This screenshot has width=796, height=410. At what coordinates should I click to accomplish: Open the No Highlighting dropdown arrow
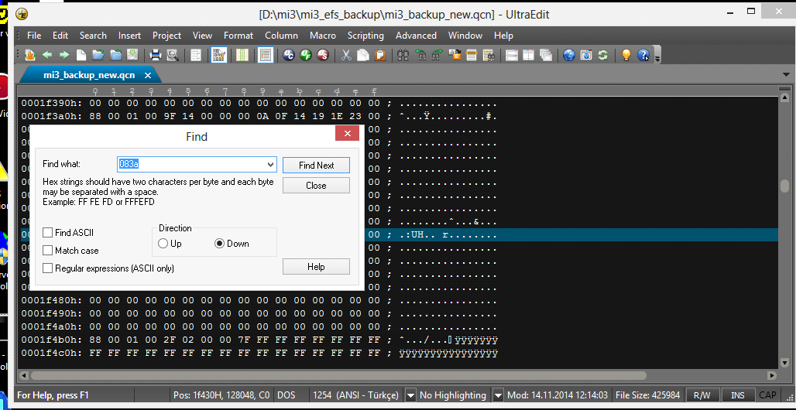pos(499,395)
